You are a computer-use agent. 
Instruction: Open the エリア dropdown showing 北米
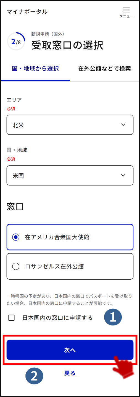[x=70, y=125]
